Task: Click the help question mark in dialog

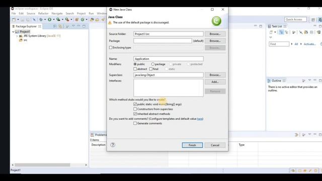Action: pyautogui.click(x=113, y=145)
